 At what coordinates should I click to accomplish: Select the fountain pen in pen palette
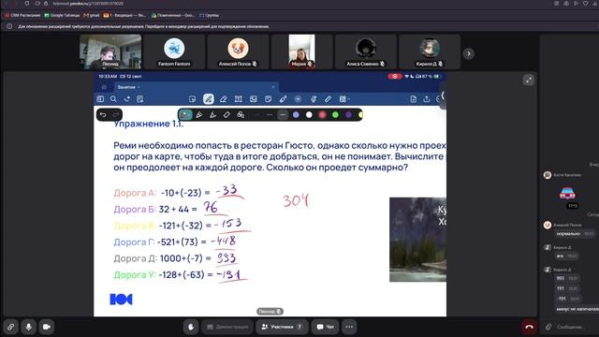coord(185,114)
